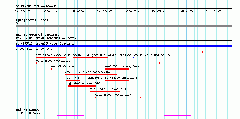Viewport: 240px width, 119px height.
Task: Click ruler position 108901200
Action: tap(186, 11)
